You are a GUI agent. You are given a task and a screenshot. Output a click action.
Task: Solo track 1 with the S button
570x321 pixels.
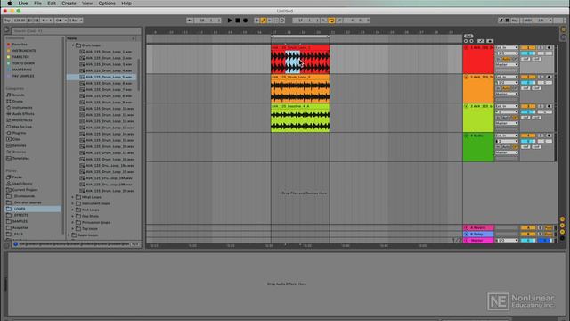[541, 47]
